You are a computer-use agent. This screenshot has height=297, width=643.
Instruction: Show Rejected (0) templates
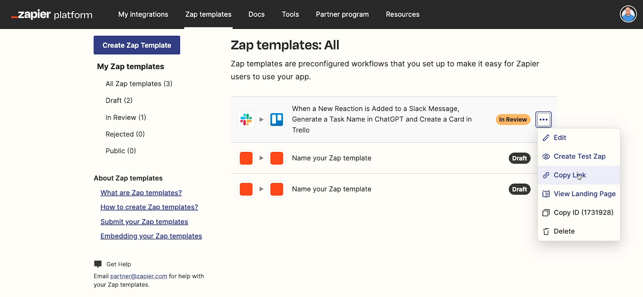[125, 134]
